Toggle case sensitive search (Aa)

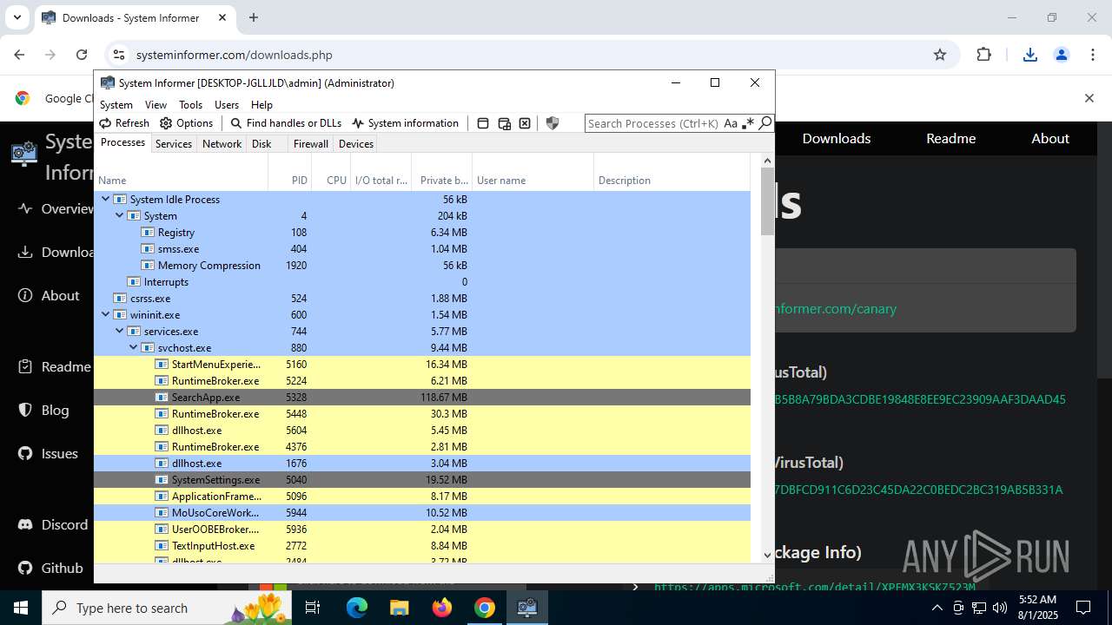coord(731,123)
